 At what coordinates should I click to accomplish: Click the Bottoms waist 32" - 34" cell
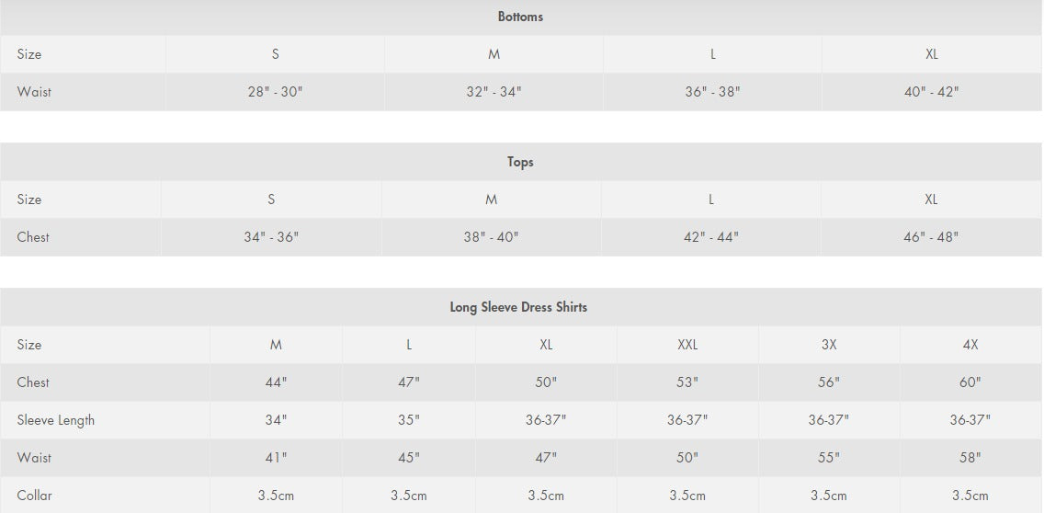494,92
